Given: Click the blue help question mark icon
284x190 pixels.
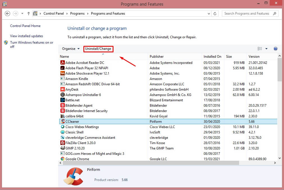Looking at the screenshot, I should tap(276, 49).
